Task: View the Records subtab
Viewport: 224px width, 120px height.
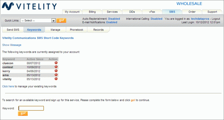Action: [x=98, y=30]
